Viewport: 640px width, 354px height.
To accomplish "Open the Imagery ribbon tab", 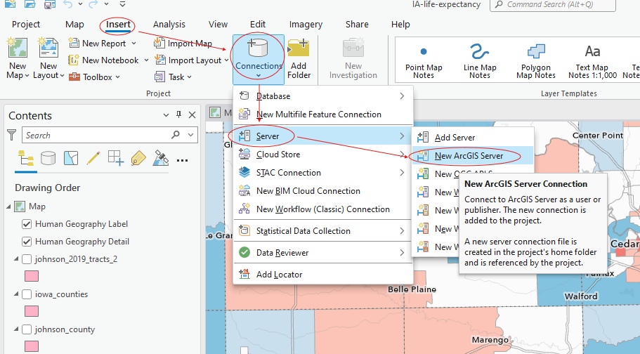I will click(306, 25).
